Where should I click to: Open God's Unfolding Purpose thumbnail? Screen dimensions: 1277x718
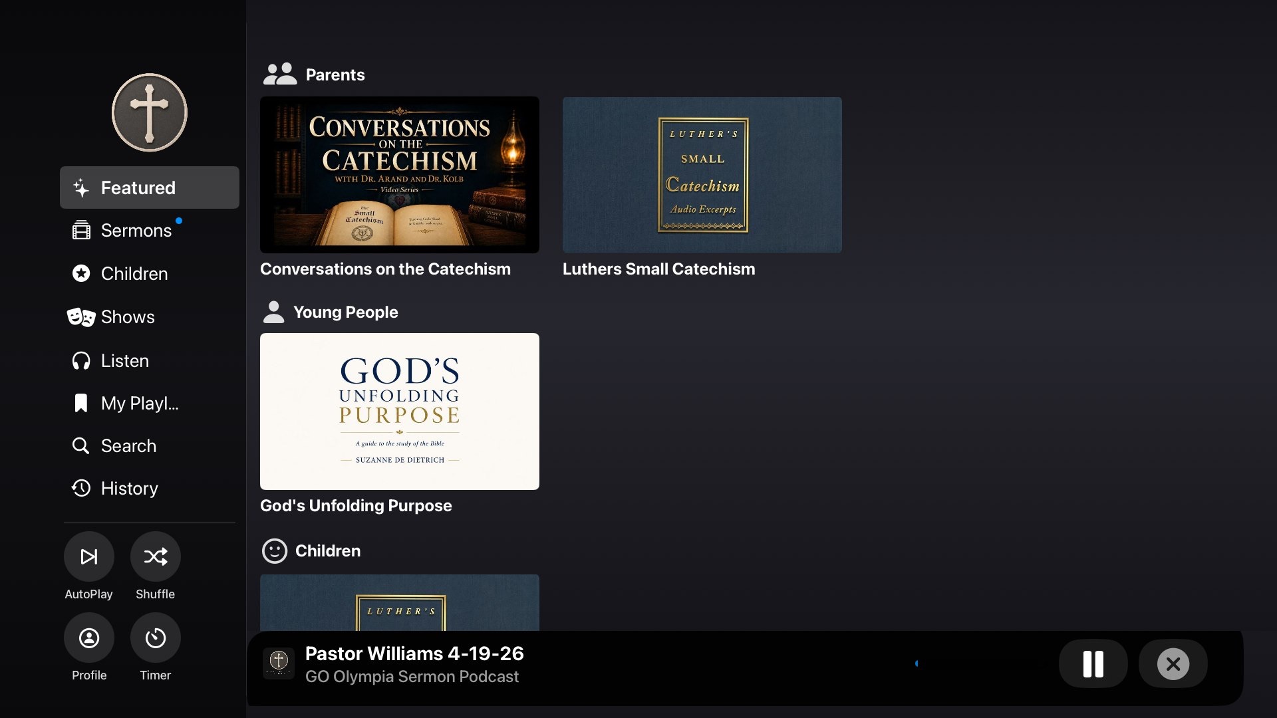tap(400, 412)
